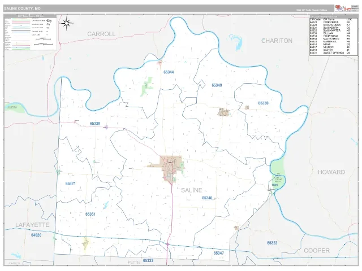Click the 64020 ZIP label on map
362x271 pixels.
coord(36,235)
